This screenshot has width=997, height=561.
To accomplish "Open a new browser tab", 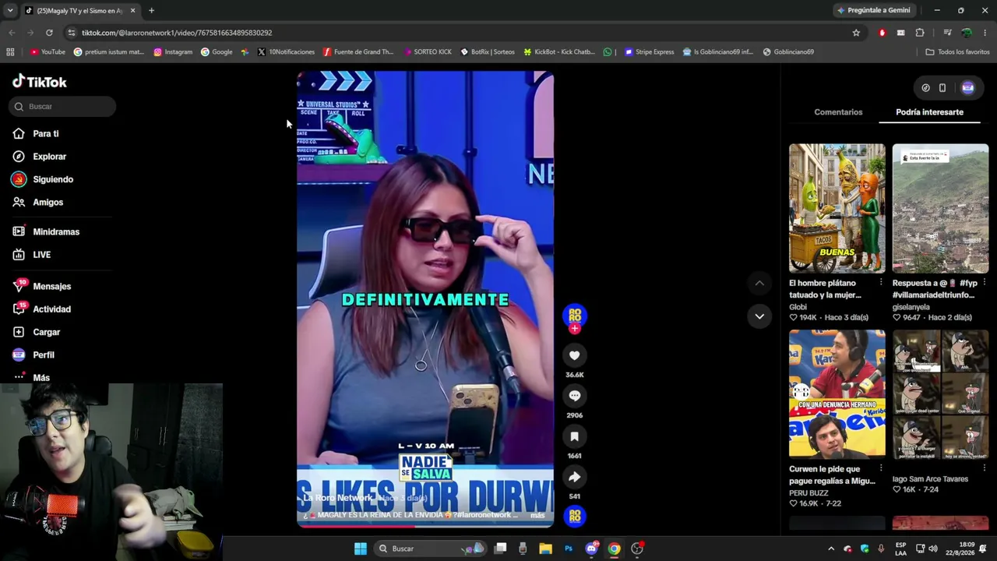I will pyautogui.click(x=151, y=11).
